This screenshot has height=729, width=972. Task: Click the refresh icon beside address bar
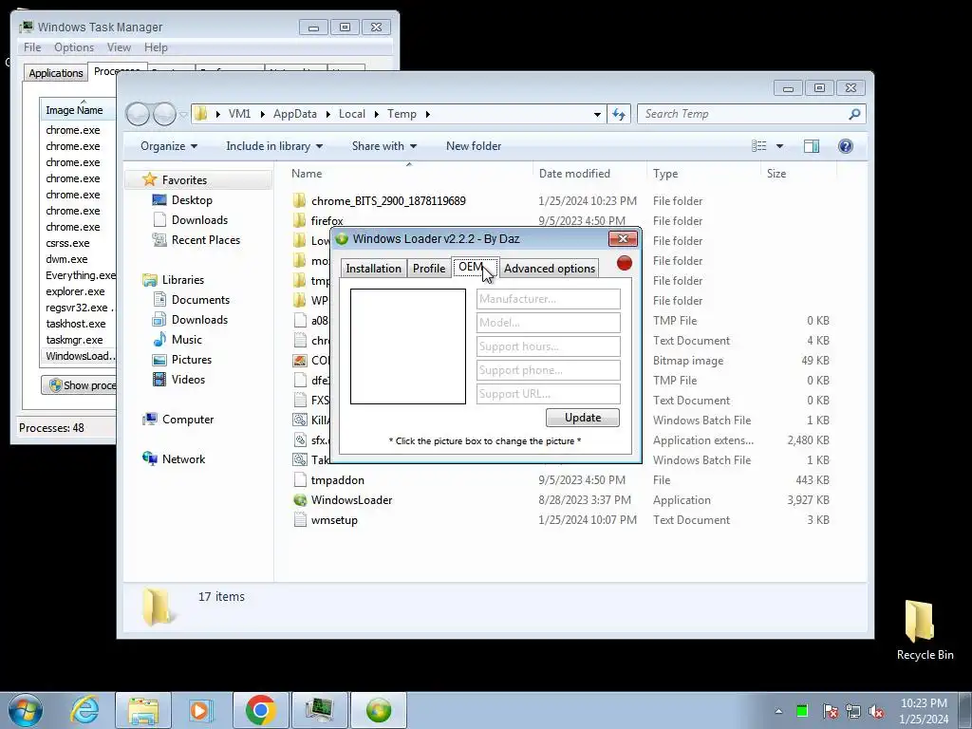(619, 114)
